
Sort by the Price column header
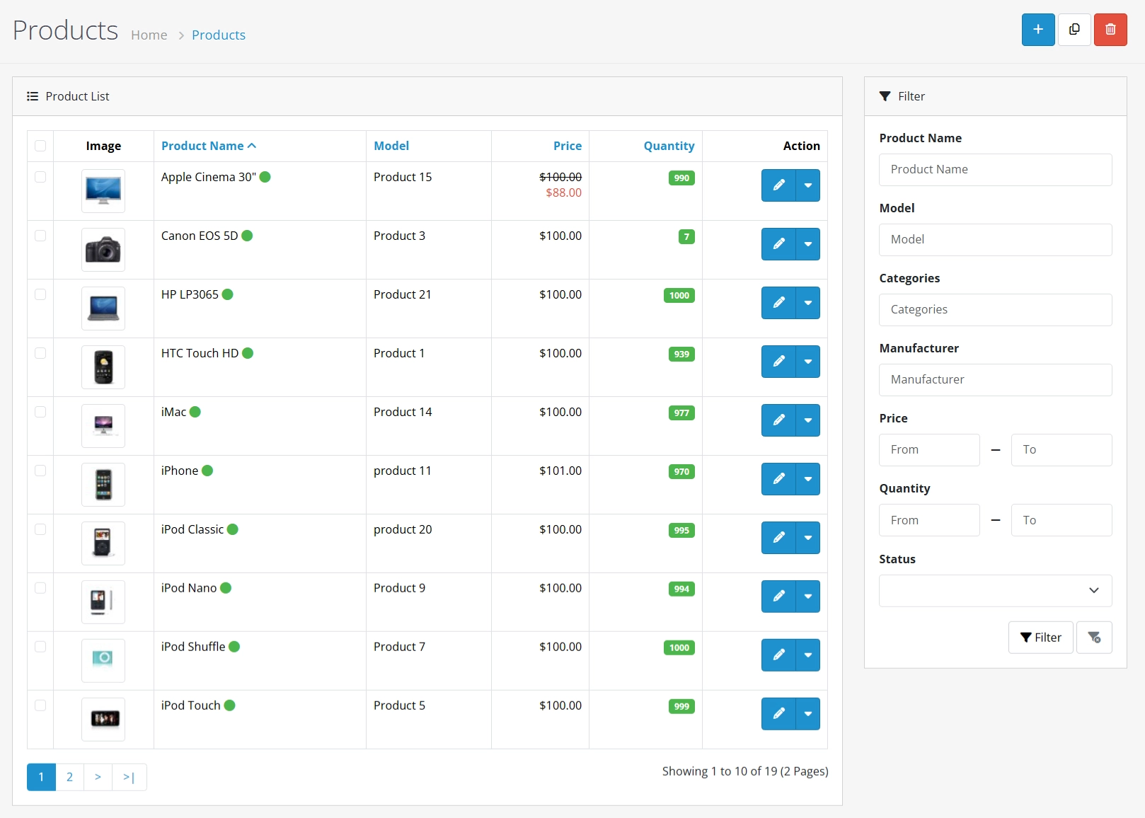coord(567,146)
